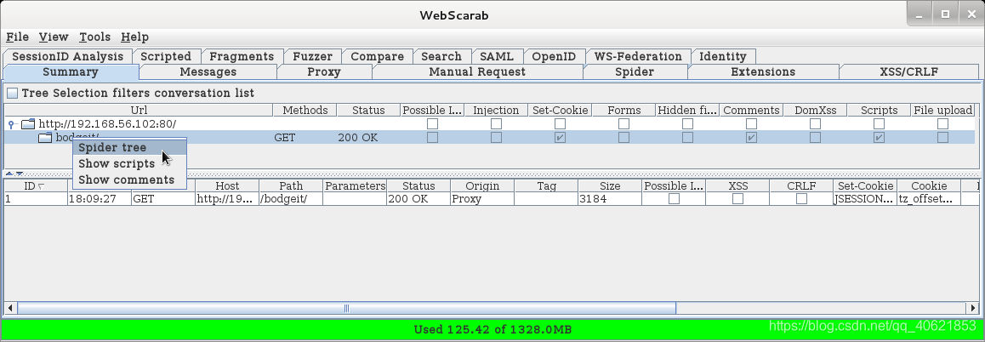Open the WS-Federation tab

[638, 57]
